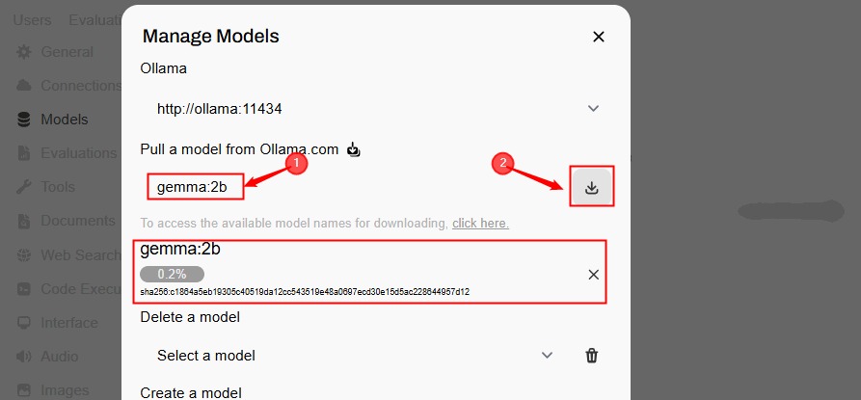Open the Models settings section in the sidebar
The image size is (861, 400).
(64, 120)
